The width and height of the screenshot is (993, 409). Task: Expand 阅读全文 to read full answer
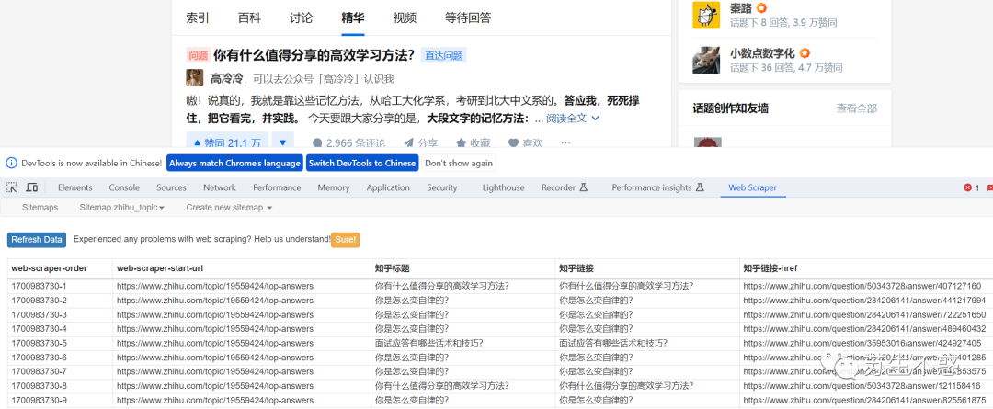(573, 118)
